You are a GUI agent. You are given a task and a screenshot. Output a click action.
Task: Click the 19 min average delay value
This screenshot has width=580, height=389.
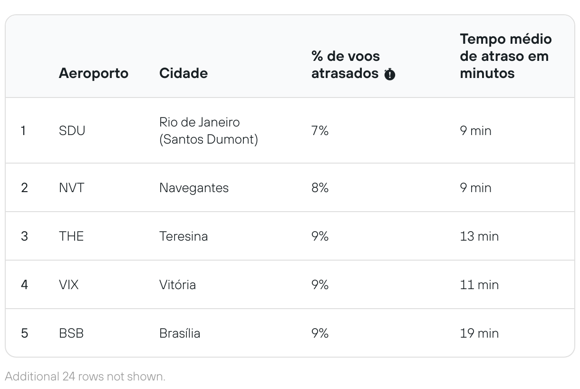(479, 333)
